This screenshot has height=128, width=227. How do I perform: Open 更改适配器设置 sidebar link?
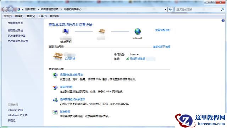(x=17, y=36)
